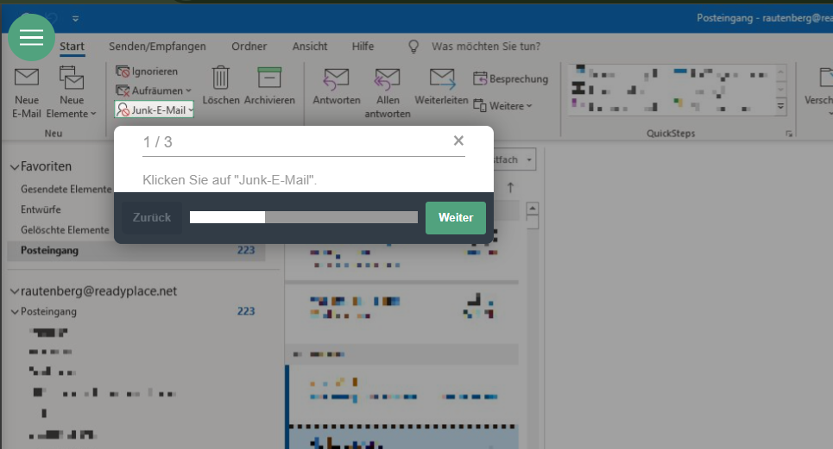This screenshot has width=833, height=449.
Task: Click the tutorial progress bar
Action: pyautogui.click(x=303, y=217)
